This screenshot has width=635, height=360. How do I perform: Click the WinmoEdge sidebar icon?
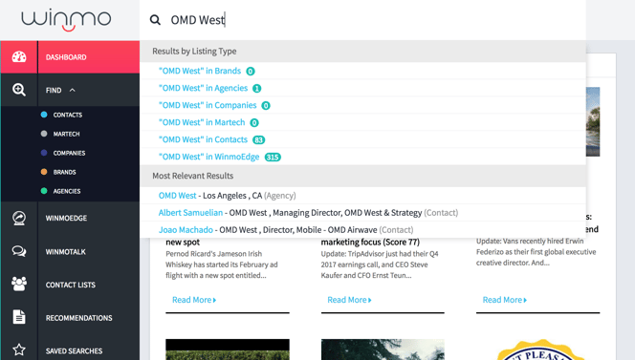click(x=19, y=218)
